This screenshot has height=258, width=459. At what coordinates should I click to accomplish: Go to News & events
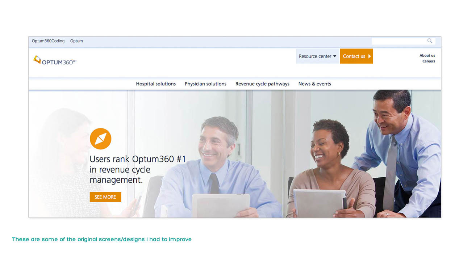314,84
